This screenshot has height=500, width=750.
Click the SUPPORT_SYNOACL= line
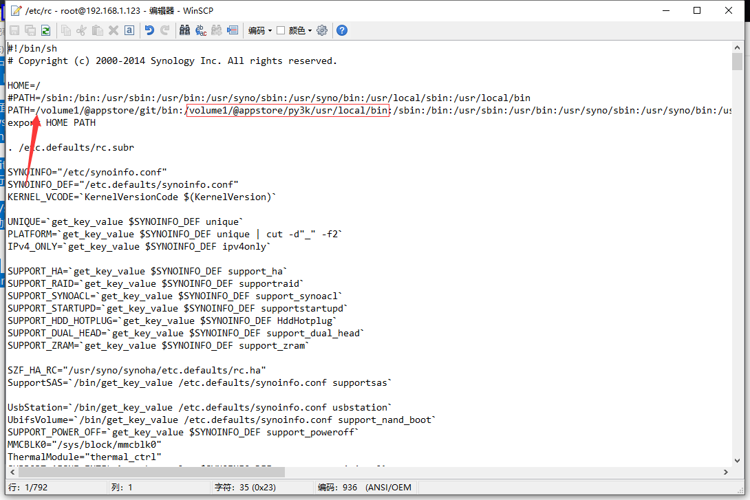(175, 296)
